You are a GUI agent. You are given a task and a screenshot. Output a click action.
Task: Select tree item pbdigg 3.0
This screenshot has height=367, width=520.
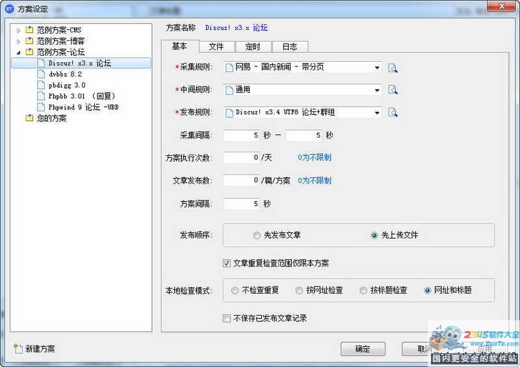[x=67, y=85]
